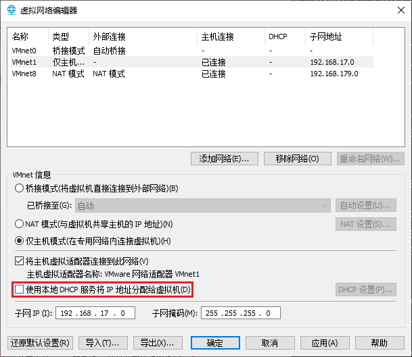Click 已连接 cell in VMnet1 row
Viewport: 412px width, 357px height.
coord(214,62)
